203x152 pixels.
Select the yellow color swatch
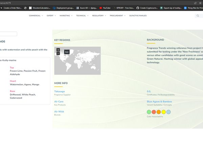[x=163, y=112]
